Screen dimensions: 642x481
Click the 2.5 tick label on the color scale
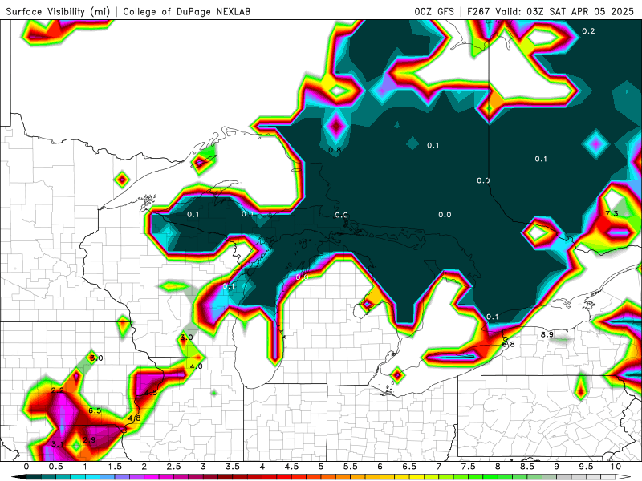tap(174, 467)
